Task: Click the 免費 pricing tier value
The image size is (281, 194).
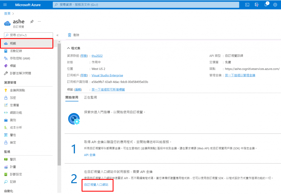Action: [228, 62]
